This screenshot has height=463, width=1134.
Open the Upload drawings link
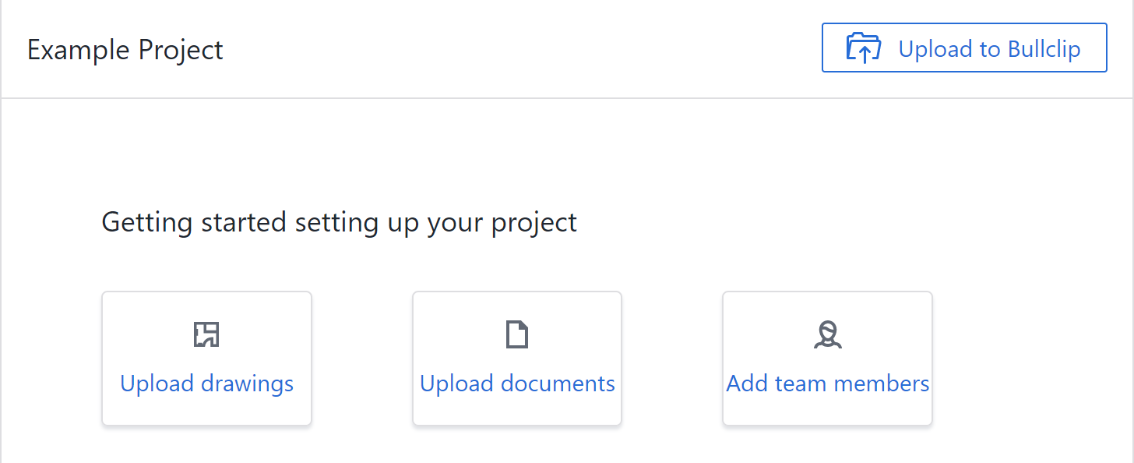click(x=206, y=383)
